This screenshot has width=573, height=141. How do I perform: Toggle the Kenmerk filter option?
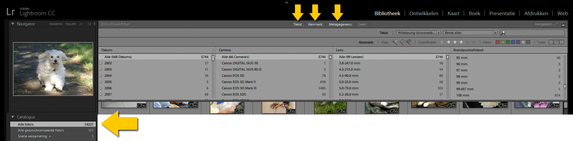(x=315, y=24)
